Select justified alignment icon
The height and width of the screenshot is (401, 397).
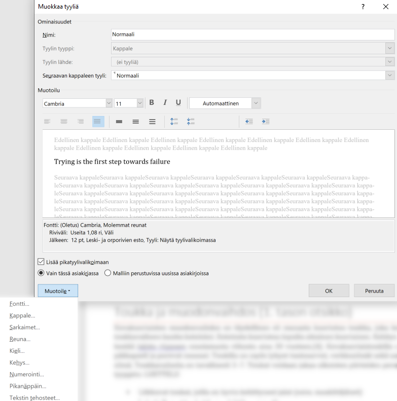[98, 122]
